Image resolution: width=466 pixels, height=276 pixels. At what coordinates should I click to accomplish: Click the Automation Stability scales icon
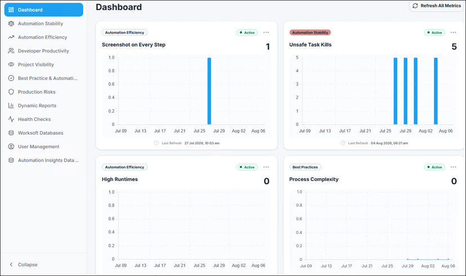11,24
